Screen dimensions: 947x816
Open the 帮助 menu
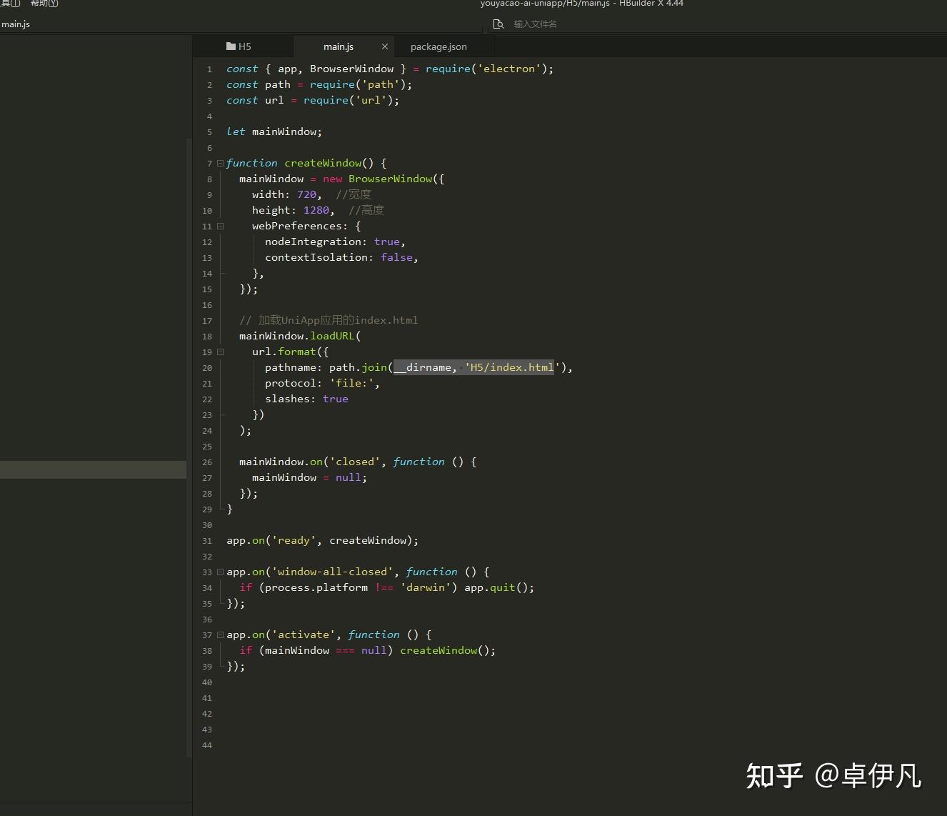click(43, 4)
